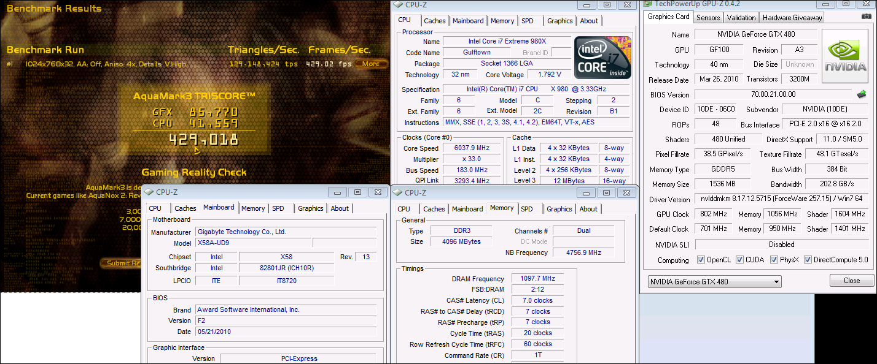Open the Caches tab in the top CPU-Z window
Image resolution: width=877 pixels, height=364 pixels.
coord(435,21)
